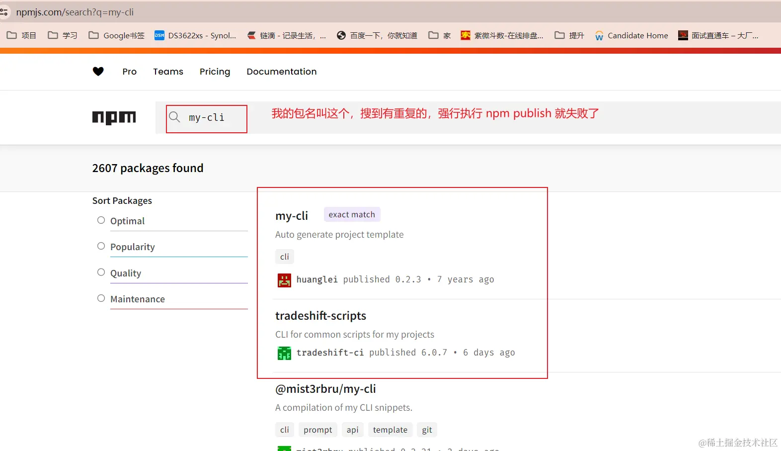Open the Candidate Home bookmark

[631, 35]
